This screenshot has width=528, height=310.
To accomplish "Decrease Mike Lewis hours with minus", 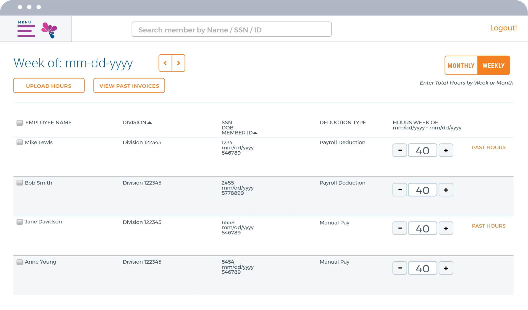I will coord(400,150).
